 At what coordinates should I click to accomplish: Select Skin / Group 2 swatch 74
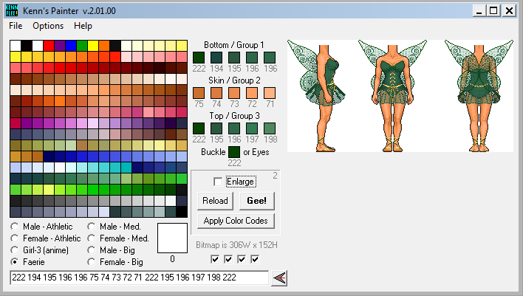click(216, 93)
